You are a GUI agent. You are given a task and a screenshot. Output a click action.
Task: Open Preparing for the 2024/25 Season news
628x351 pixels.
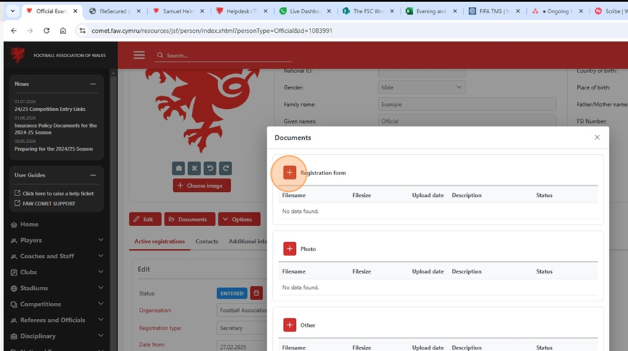53,149
